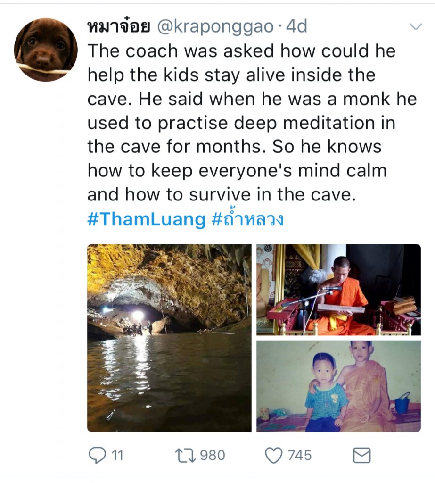
Task: Open the reply speech bubble icon
Action: pyautogui.click(x=97, y=455)
